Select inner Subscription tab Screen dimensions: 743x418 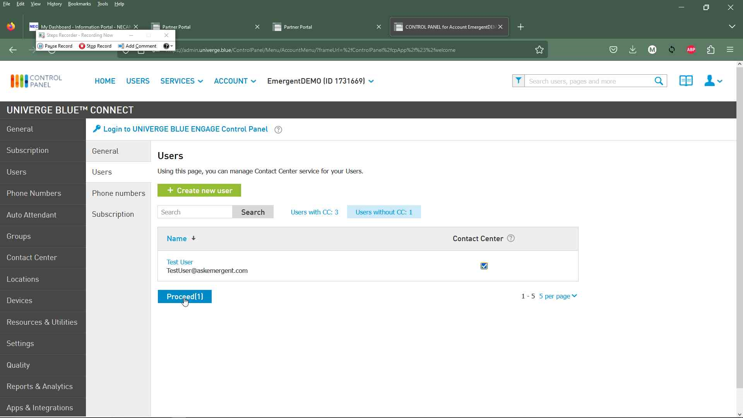tap(118, 214)
